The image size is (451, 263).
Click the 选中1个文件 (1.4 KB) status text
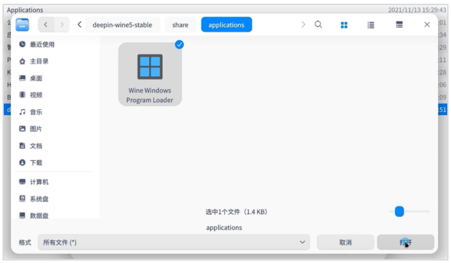coord(237,212)
